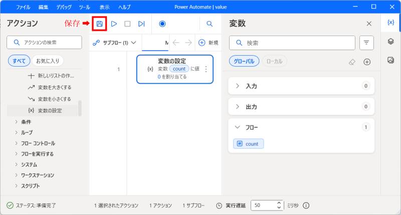Select the main flow tab
Screen dimensions: 401x215
coord(155,43)
